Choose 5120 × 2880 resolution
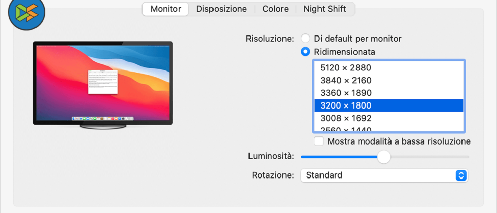497x213 pixels. (346, 68)
